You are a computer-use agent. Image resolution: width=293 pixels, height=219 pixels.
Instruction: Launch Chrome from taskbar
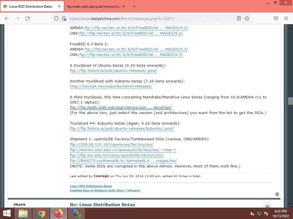tap(41, 213)
